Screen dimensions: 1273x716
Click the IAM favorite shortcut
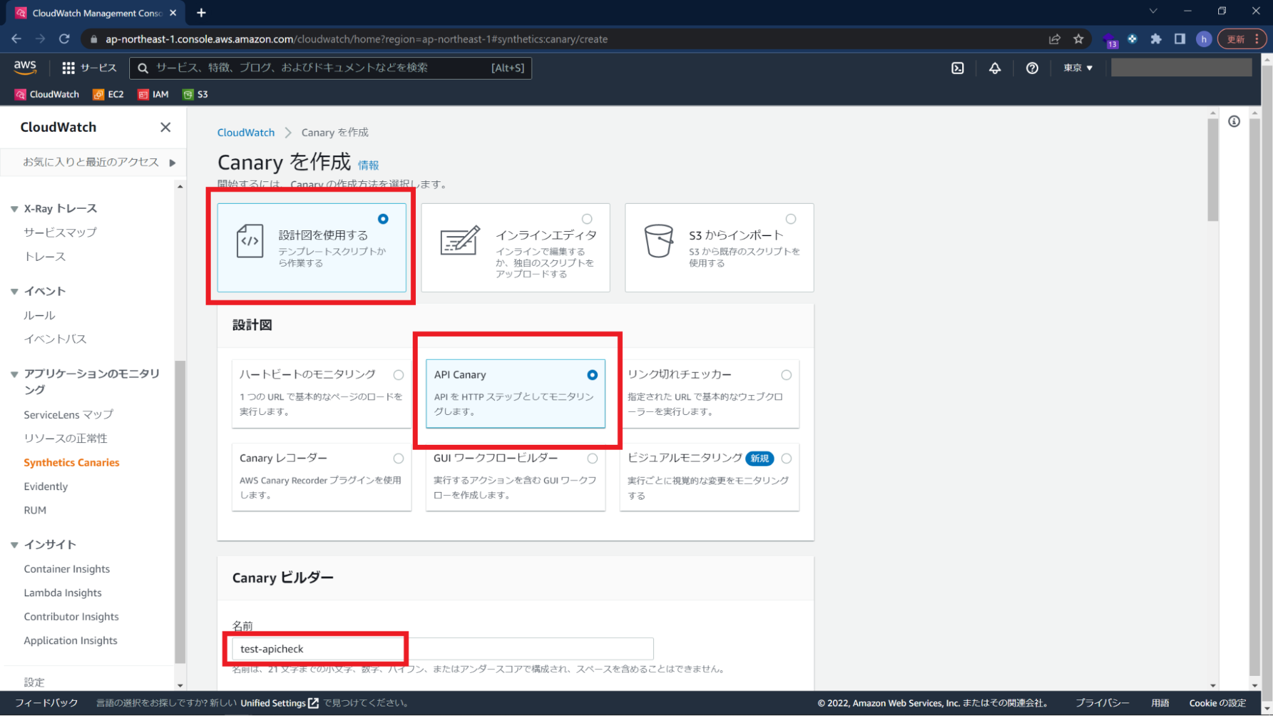[x=153, y=94]
